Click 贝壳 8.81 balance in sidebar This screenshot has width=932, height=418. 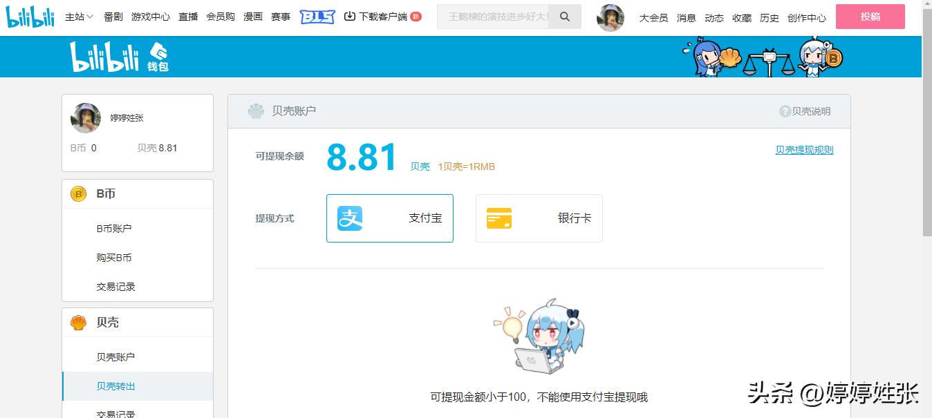(158, 148)
